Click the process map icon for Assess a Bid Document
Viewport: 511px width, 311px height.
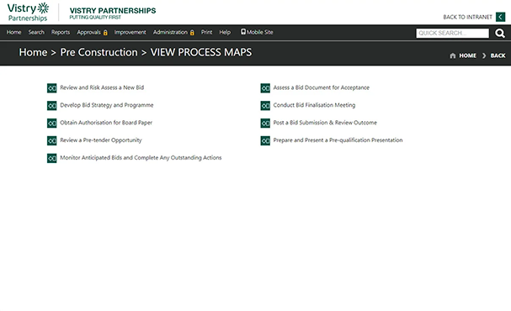click(x=265, y=87)
